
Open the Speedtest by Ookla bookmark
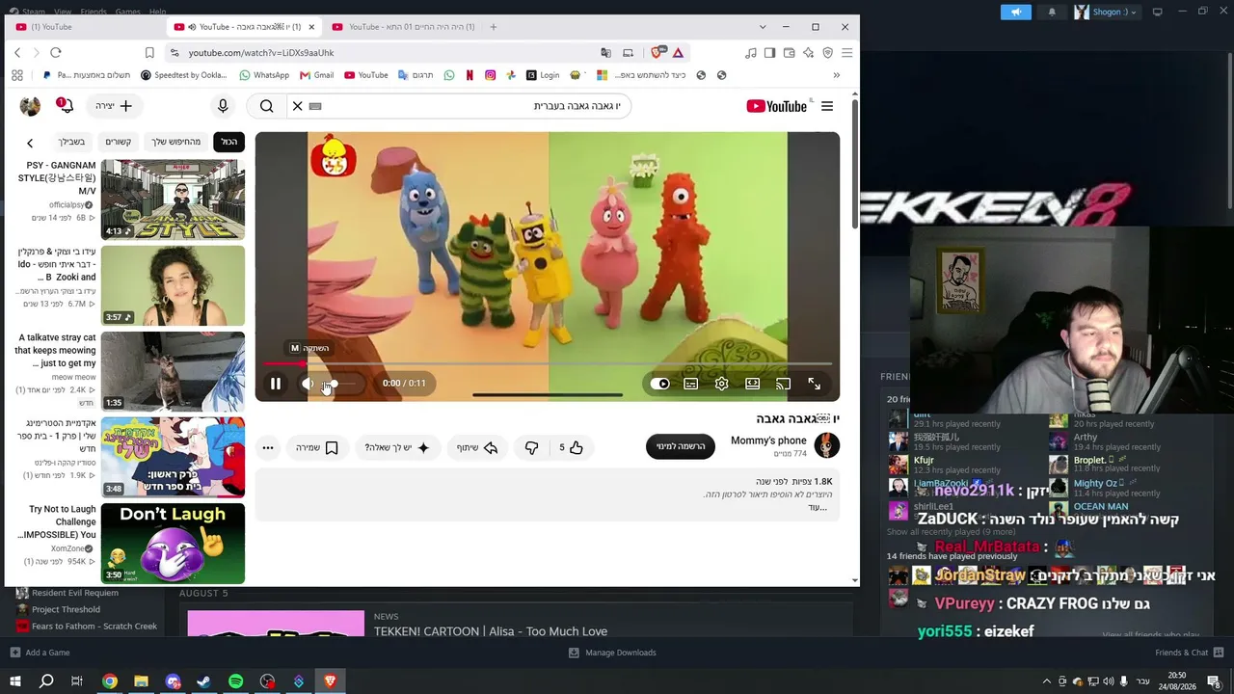(x=183, y=75)
